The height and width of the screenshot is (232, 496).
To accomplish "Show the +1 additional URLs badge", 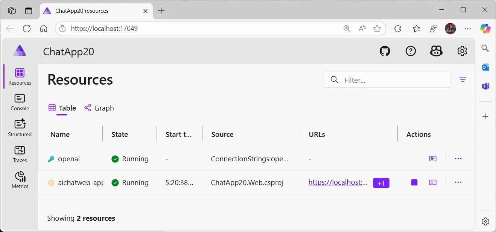I will (381, 183).
